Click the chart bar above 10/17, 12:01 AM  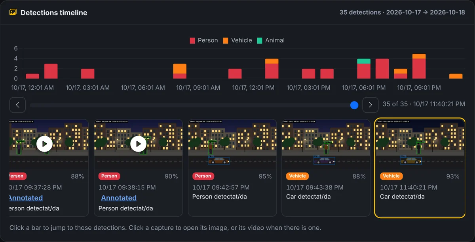(32, 76)
